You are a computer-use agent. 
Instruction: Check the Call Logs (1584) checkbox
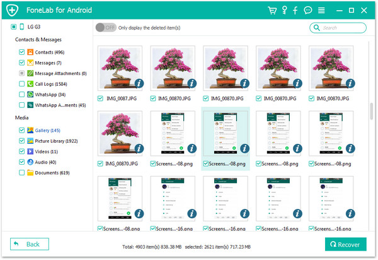tap(21, 84)
